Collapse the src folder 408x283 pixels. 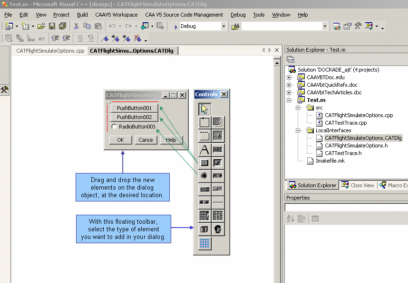[x=298, y=108]
